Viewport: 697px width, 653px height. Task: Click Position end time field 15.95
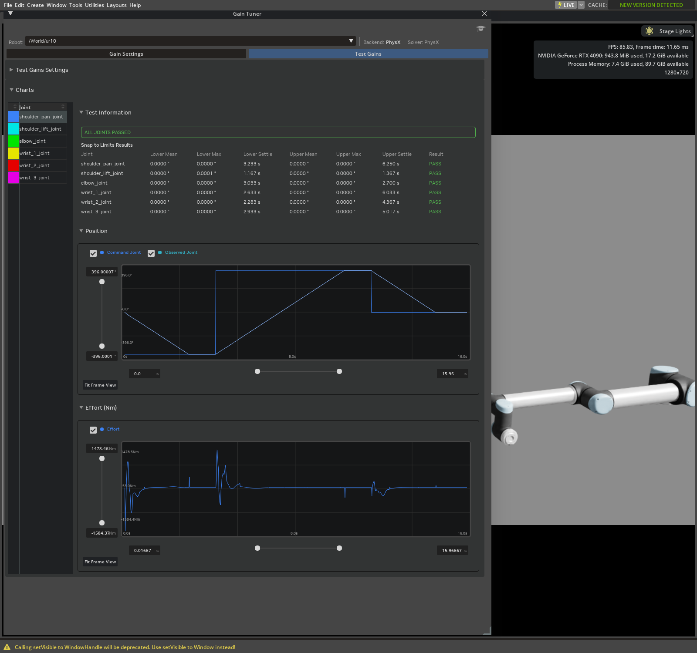tap(453, 374)
